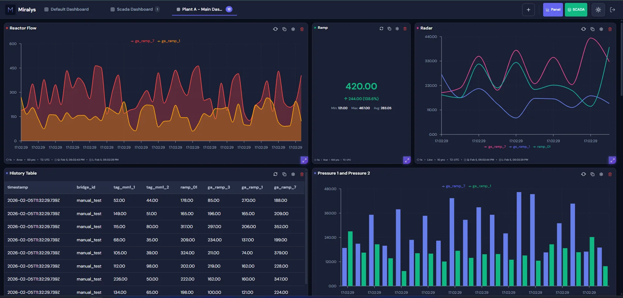Open the Default Dashboard tab
Screen dimensions: 623x298
(x=67, y=9)
